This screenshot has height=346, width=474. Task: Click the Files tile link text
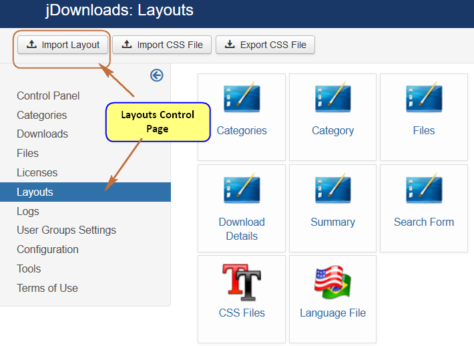[424, 131]
